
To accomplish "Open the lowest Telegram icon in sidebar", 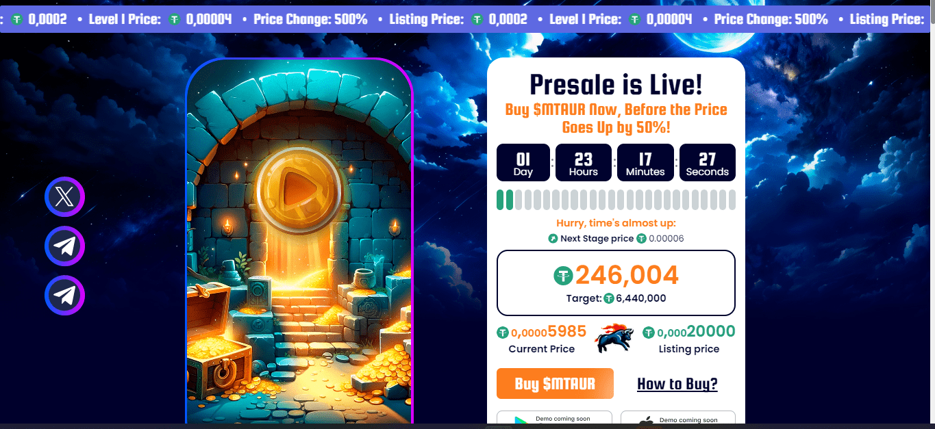I will pos(64,296).
